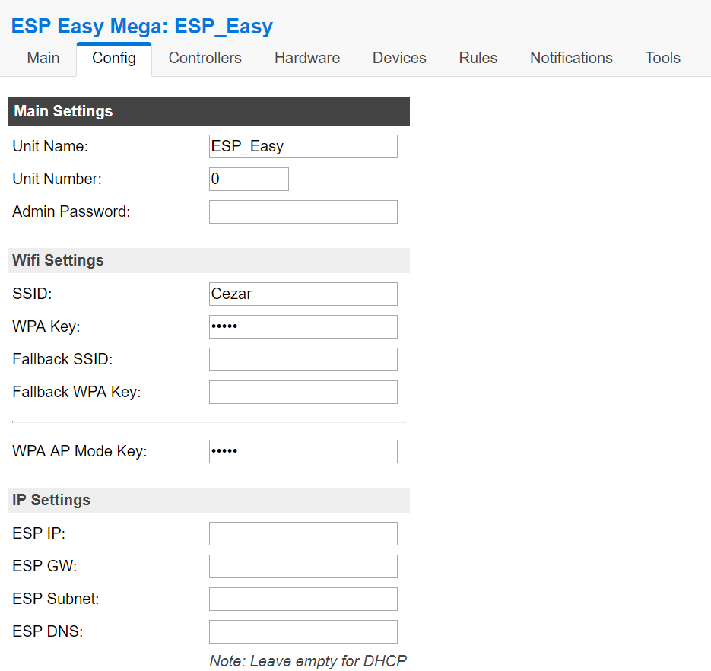Open the Rules tab
711x671 pixels.
click(478, 58)
